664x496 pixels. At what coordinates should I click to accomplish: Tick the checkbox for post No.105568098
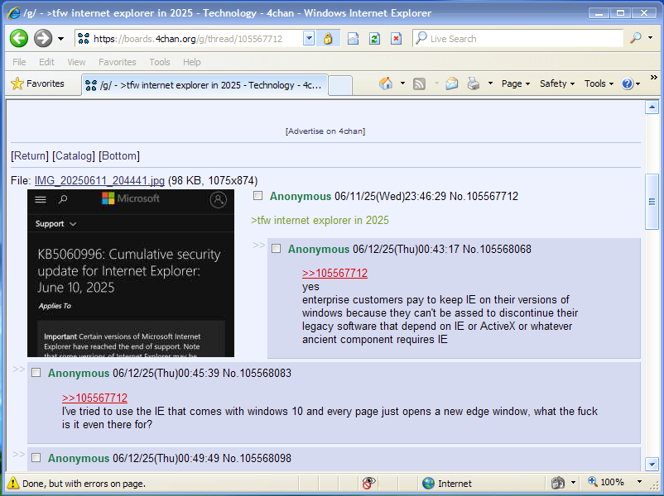coord(36,457)
